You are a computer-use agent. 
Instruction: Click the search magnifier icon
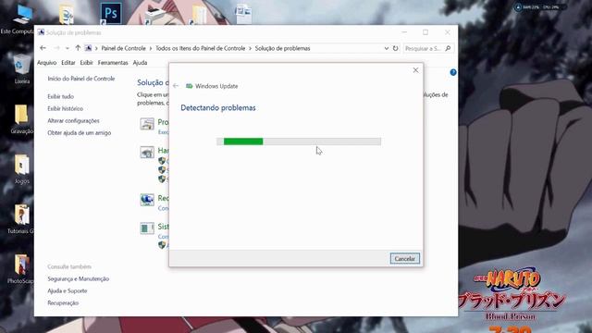point(448,48)
